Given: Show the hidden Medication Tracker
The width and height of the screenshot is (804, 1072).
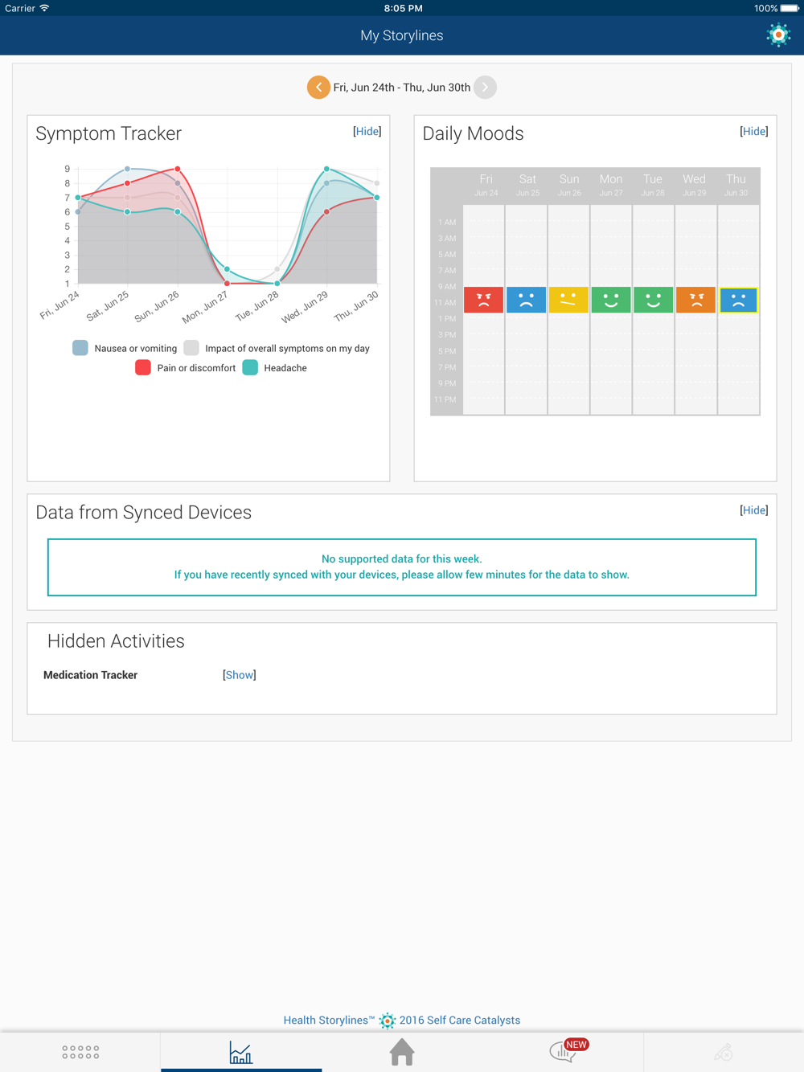Looking at the screenshot, I should click(x=240, y=675).
